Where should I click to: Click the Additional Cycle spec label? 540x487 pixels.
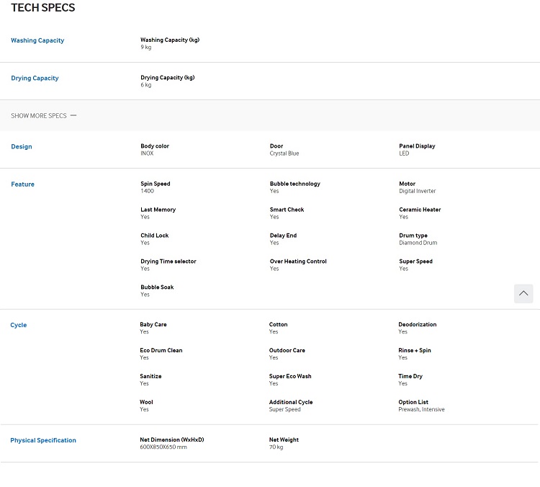tap(291, 402)
